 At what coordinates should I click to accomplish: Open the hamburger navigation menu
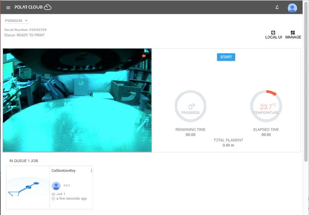point(8,8)
